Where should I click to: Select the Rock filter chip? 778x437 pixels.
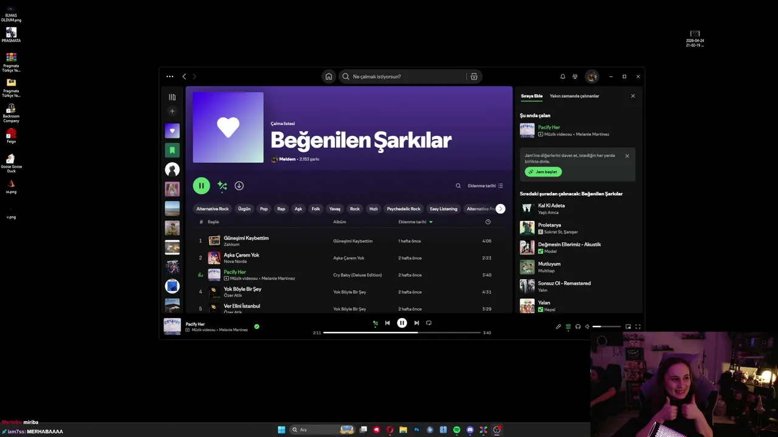(355, 209)
